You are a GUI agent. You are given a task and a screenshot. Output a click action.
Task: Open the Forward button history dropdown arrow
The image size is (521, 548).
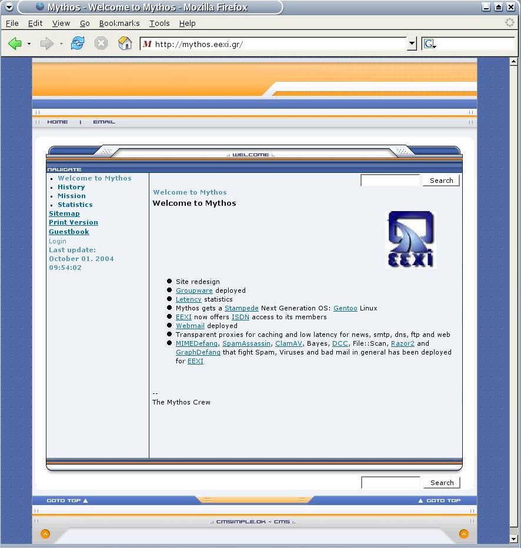(x=61, y=44)
